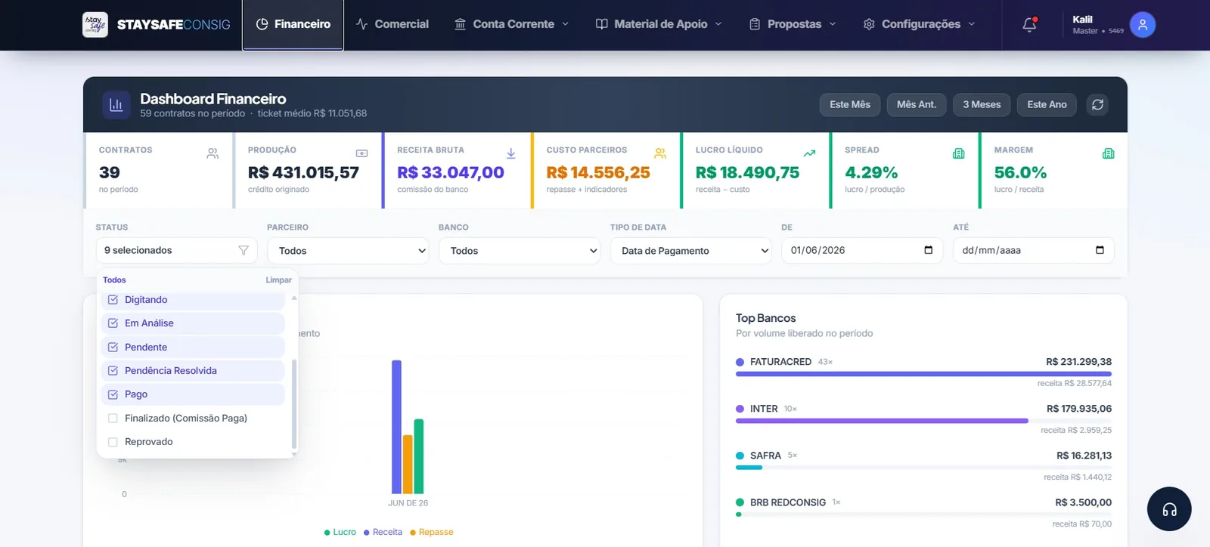Open the Conta Corrente menu
1210x547 pixels.
click(512, 24)
